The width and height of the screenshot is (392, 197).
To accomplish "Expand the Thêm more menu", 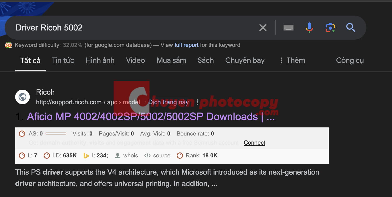I will [292, 60].
